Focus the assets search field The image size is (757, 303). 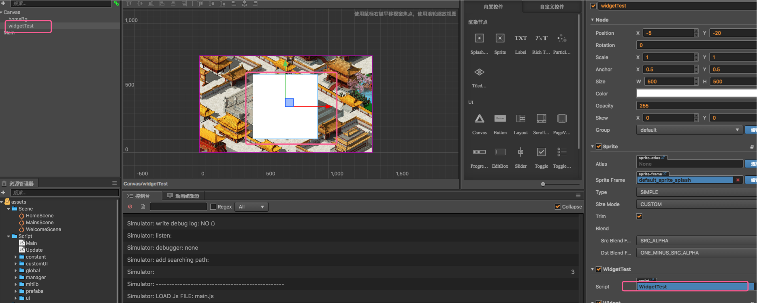[64, 193]
